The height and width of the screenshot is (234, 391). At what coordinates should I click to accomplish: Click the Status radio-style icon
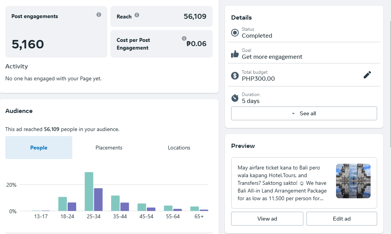click(235, 33)
